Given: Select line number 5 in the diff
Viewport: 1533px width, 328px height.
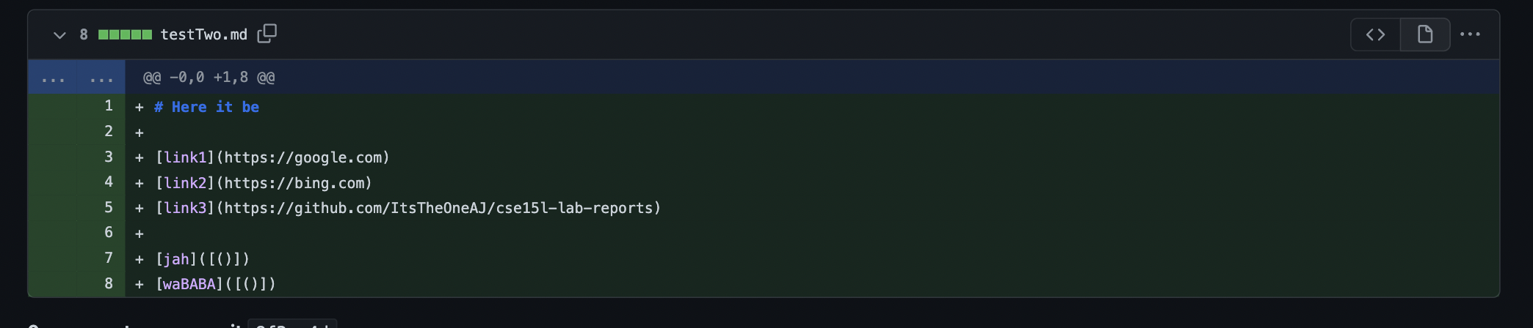Looking at the screenshot, I should coord(109,207).
